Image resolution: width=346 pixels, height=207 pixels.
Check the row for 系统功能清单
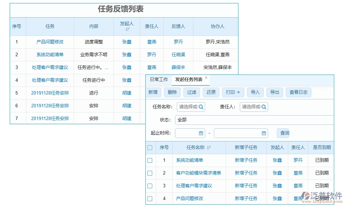point(150,160)
